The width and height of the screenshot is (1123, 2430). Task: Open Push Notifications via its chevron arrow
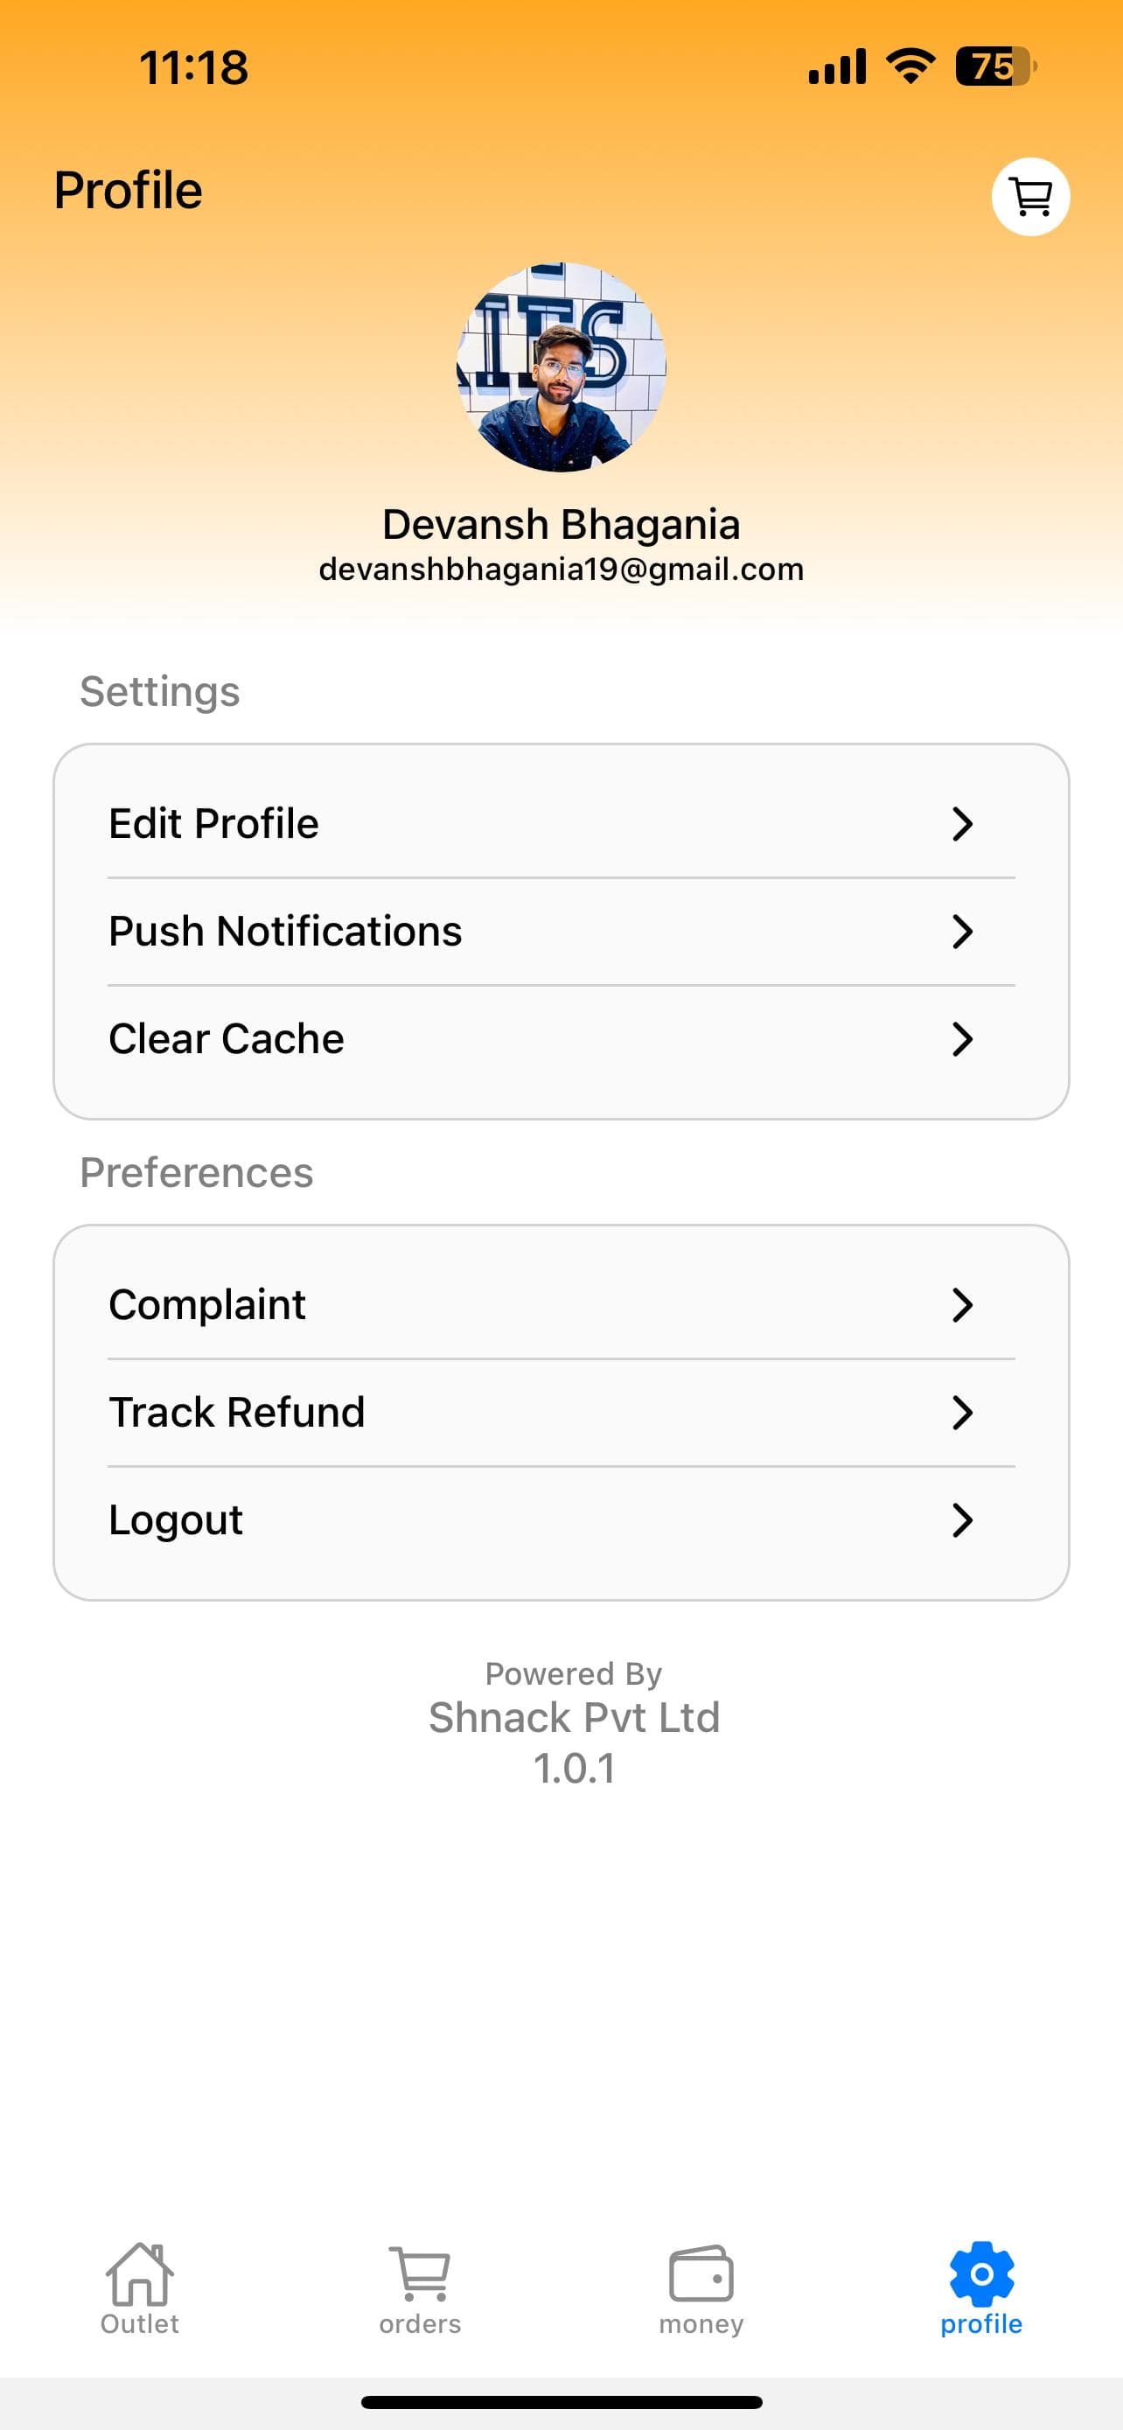tap(962, 931)
